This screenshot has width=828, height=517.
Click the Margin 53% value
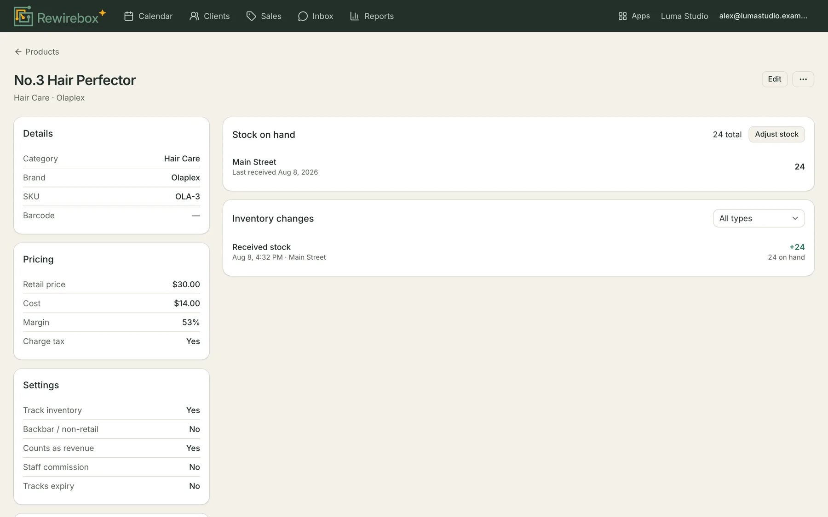(x=191, y=322)
